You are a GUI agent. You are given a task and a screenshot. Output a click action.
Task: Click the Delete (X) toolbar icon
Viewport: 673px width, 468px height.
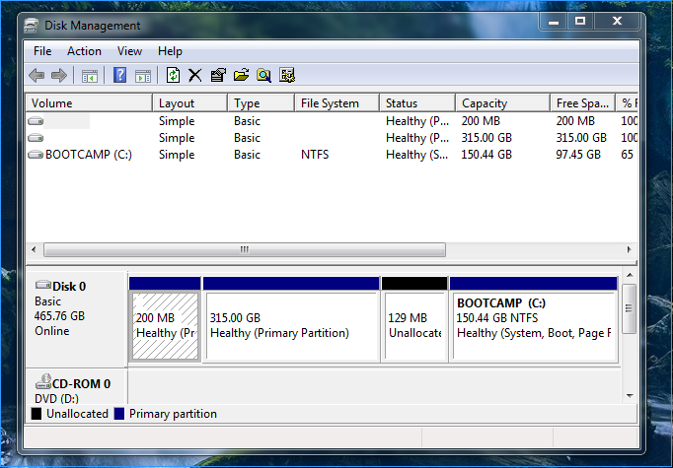(194, 76)
